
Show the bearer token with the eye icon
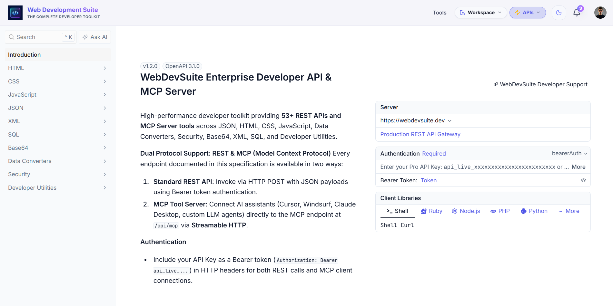pyautogui.click(x=583, y=180)
